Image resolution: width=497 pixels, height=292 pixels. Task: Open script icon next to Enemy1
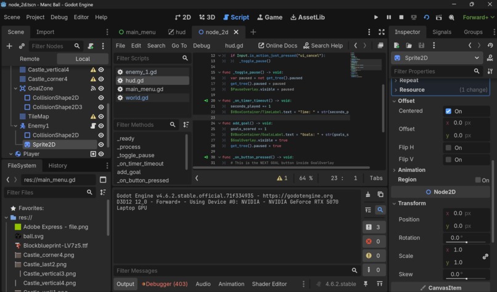pos(93,126)
